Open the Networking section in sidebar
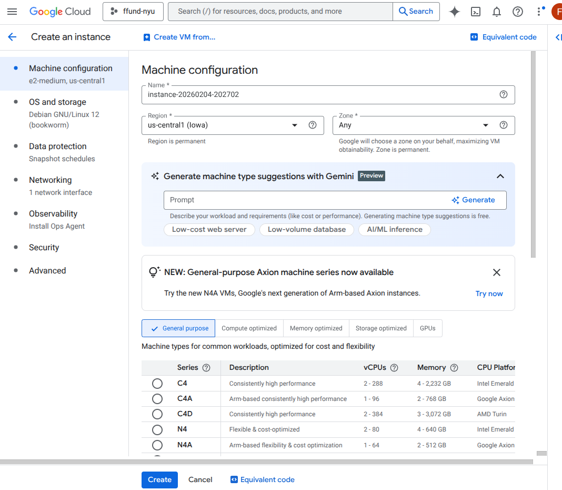Screen dimensions: 562x490 click(50, 180)
